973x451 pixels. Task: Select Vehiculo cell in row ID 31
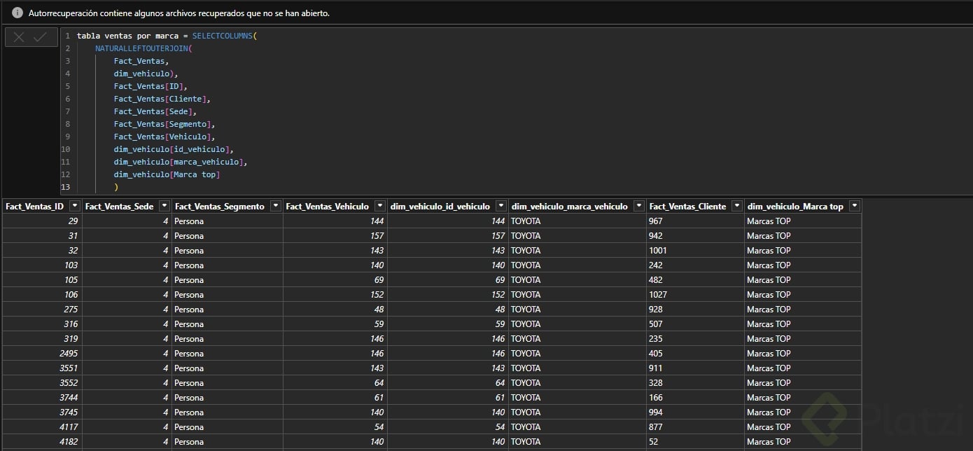click(x=335, y=235)
